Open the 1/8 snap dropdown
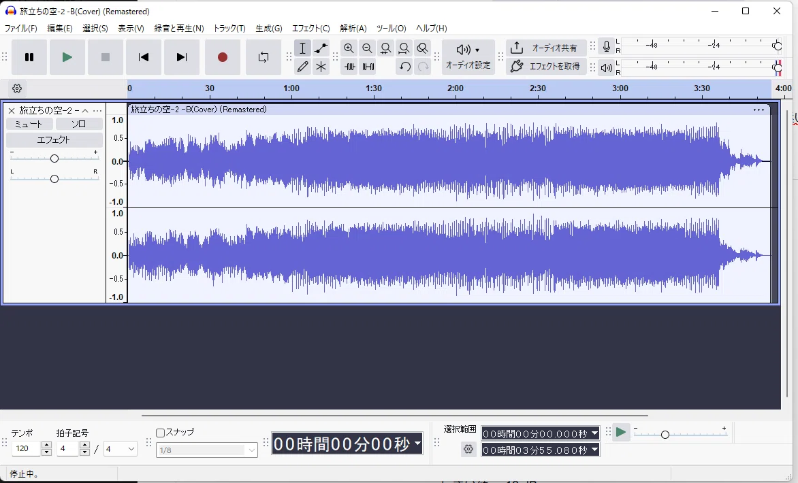The height and width of the screenshot is (483, 798). 206,450
